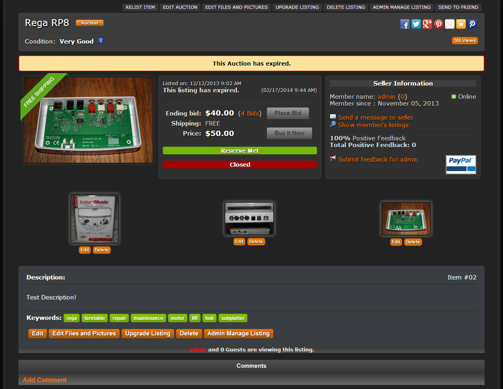Click the motor keyword tag
503x389 pixels.
pos(178,318)
